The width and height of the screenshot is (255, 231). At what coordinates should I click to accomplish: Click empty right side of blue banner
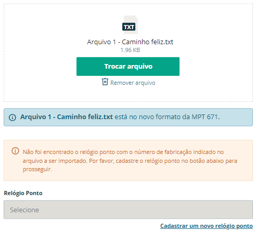236,117
